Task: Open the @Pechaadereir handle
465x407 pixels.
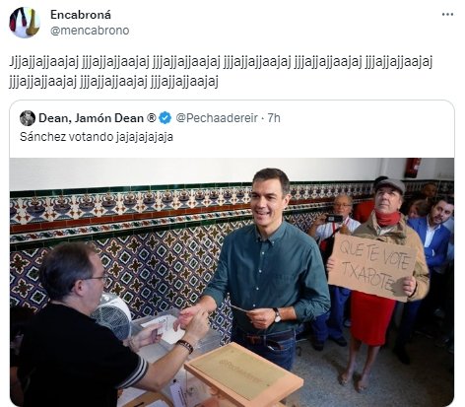Action: pos(217,118)
